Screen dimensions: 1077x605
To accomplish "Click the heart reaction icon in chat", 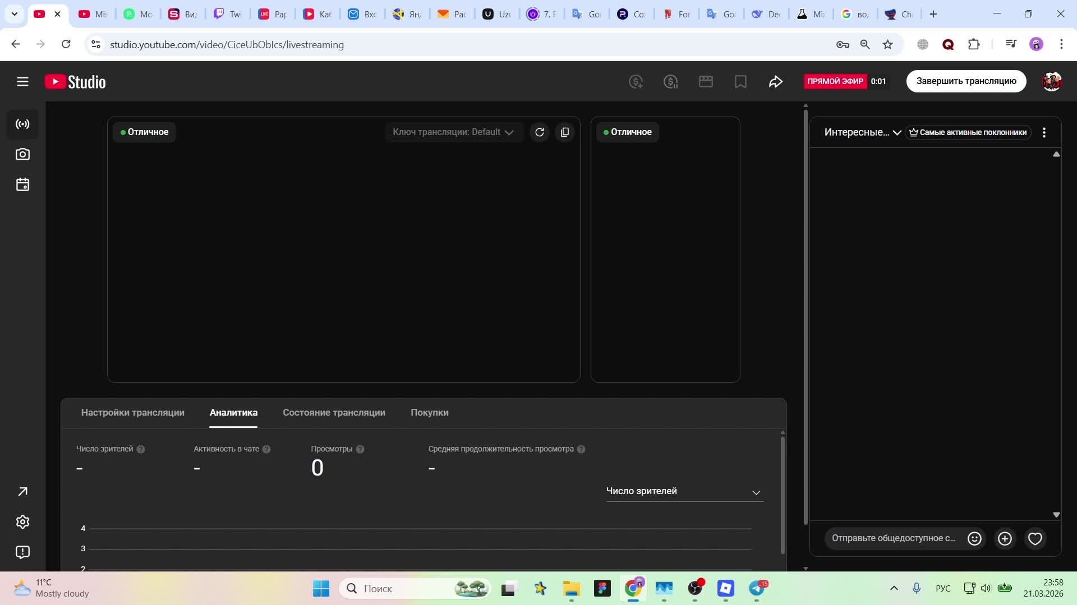I will [x=1035, y=538].
